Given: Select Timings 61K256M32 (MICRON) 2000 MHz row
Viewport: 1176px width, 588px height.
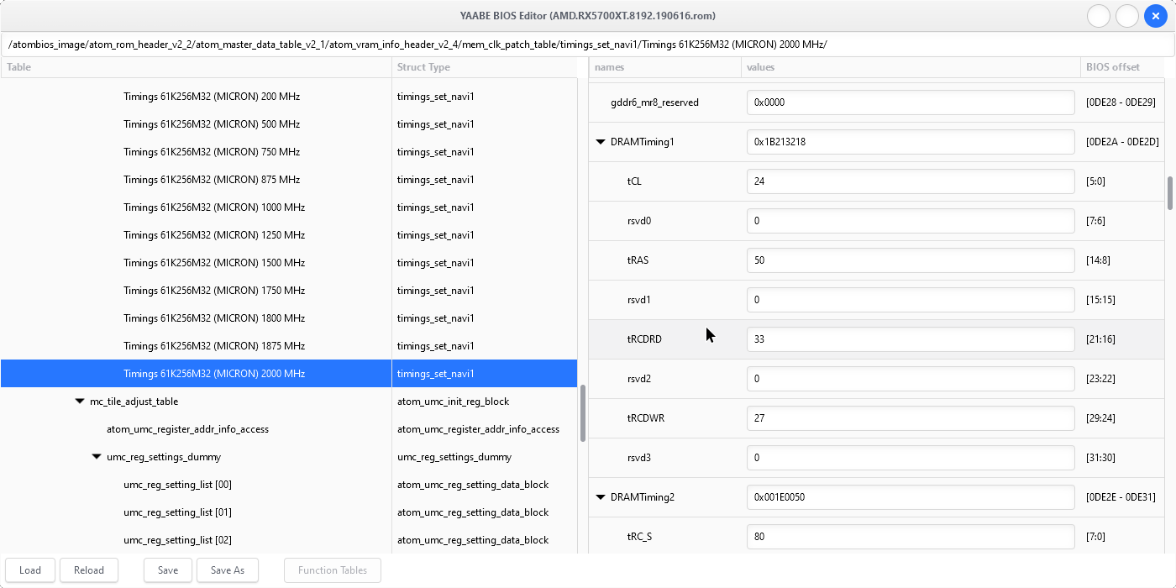Looking at the screenshot, I should coord(289,374).
